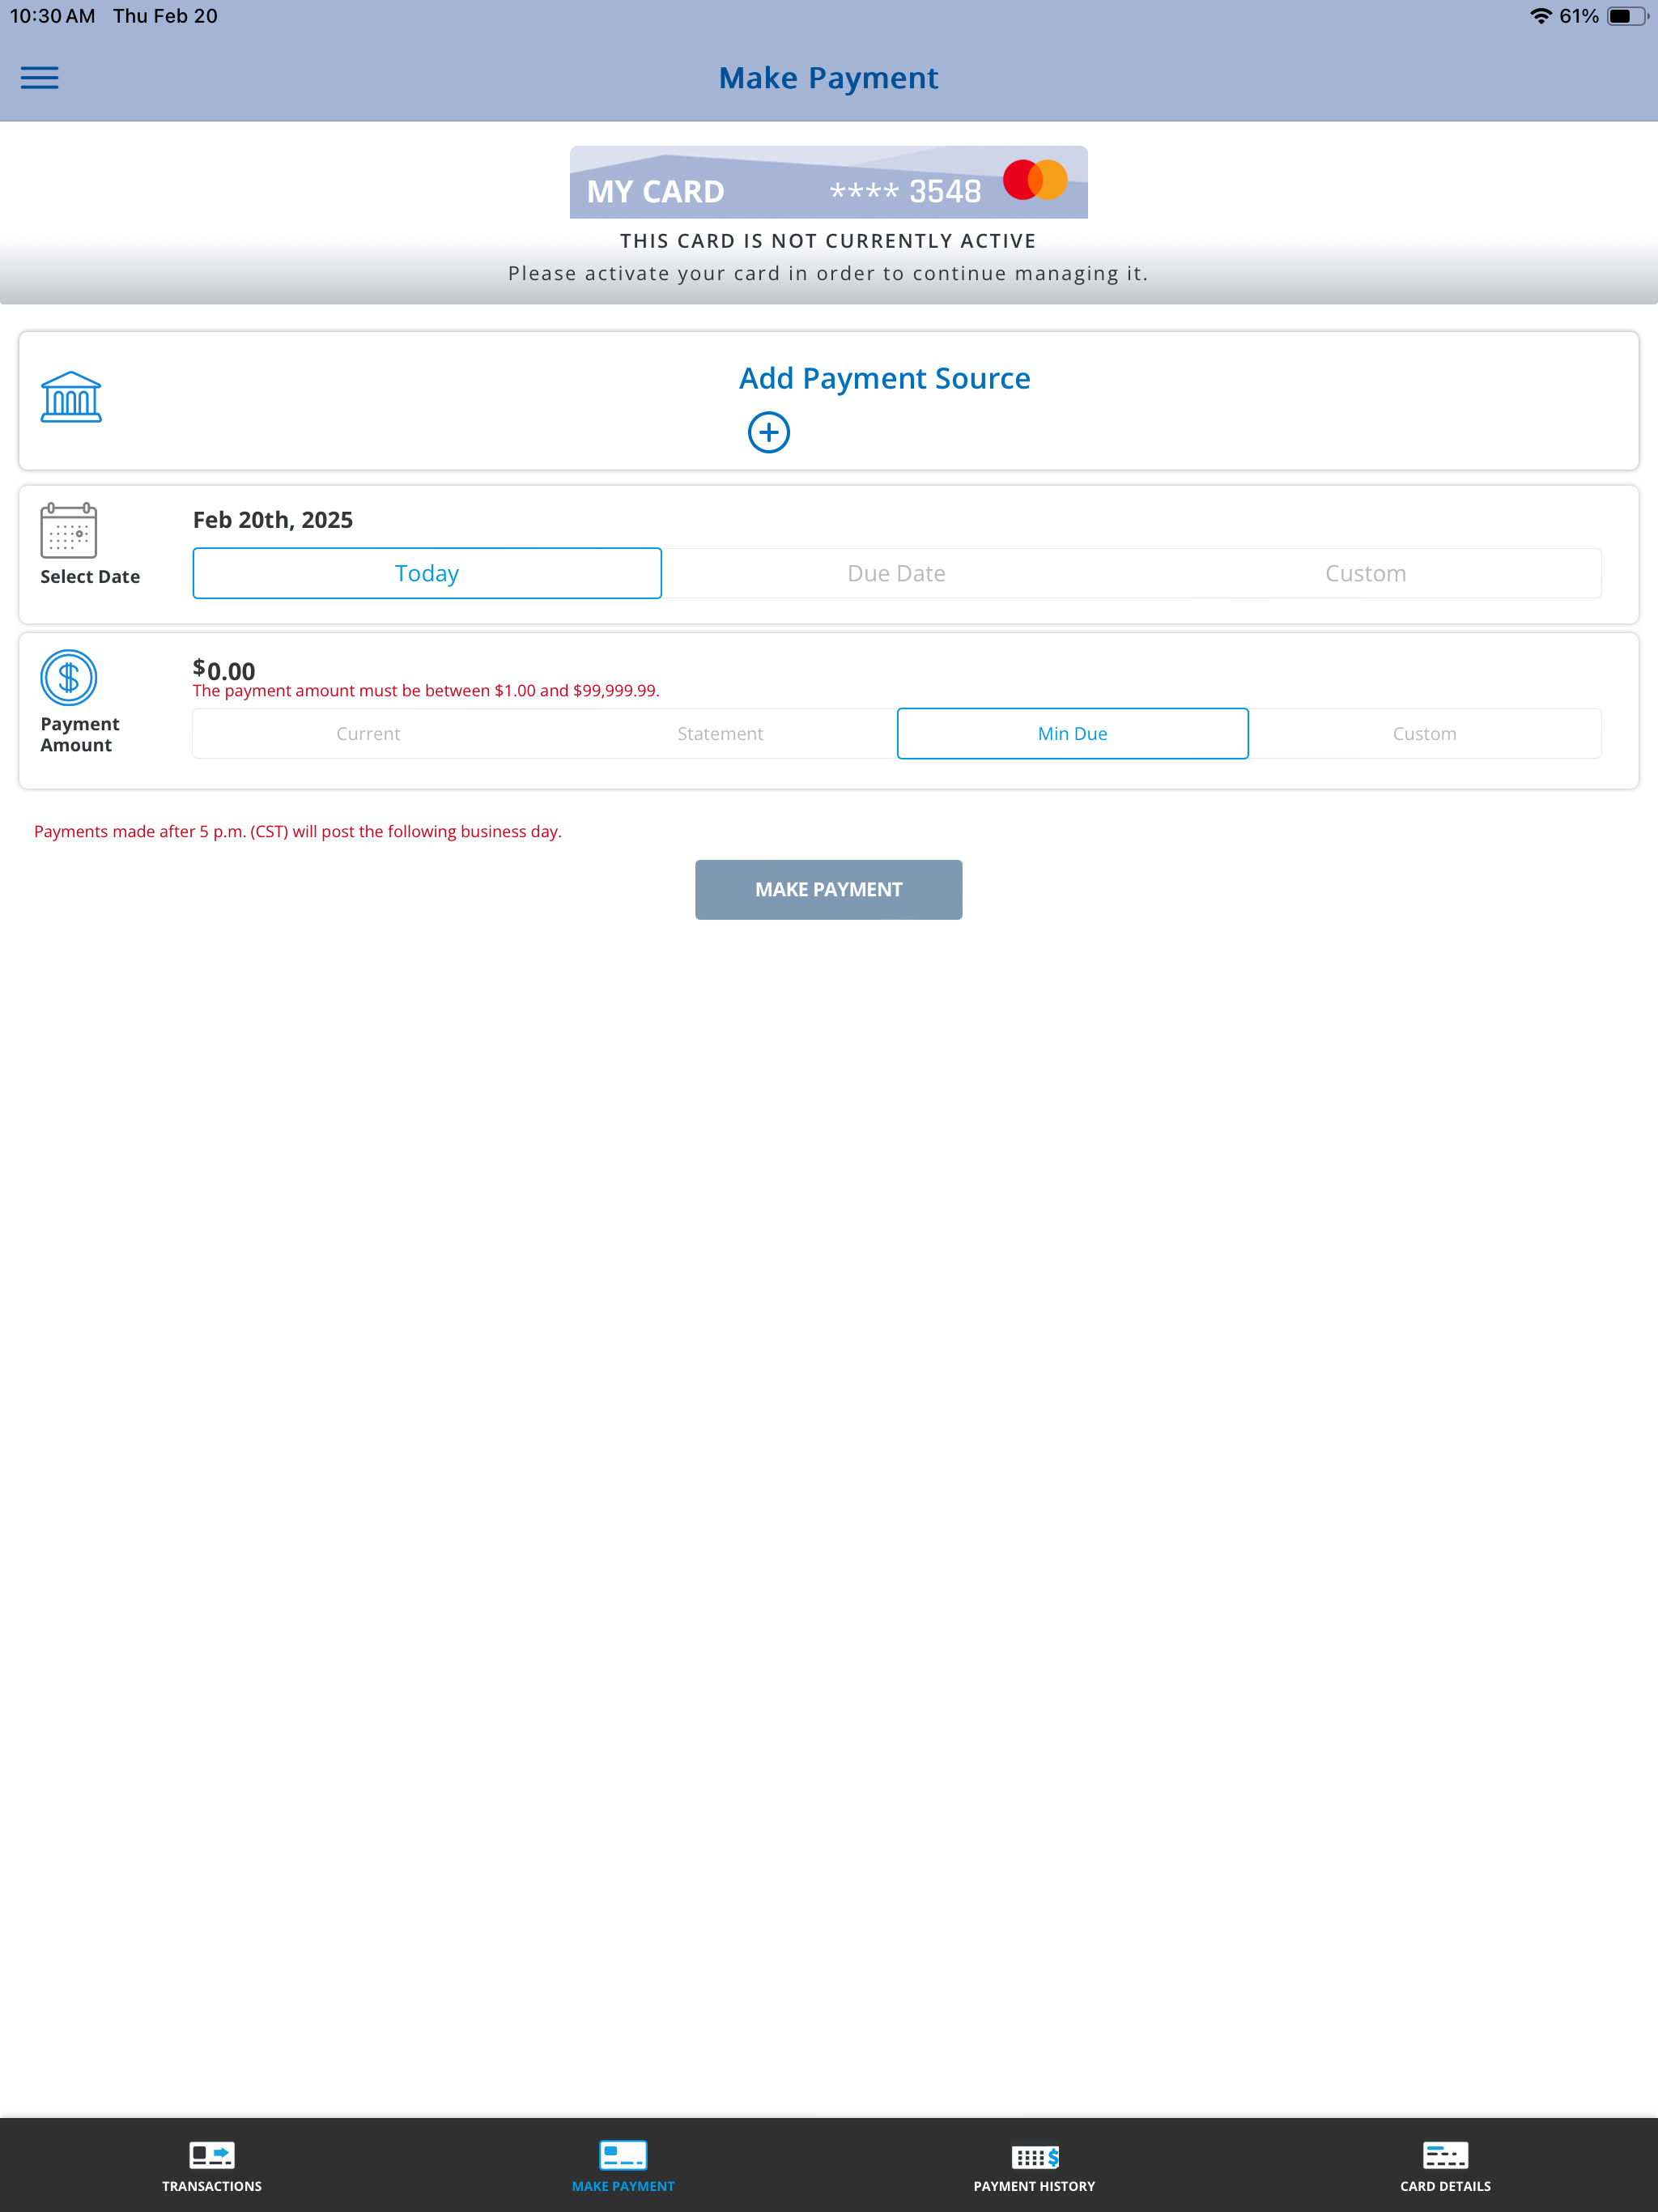Tap the bank building icon
Image resolution: width=1658 pixels, height=2212 pixels.
click(x=71, y=397)
